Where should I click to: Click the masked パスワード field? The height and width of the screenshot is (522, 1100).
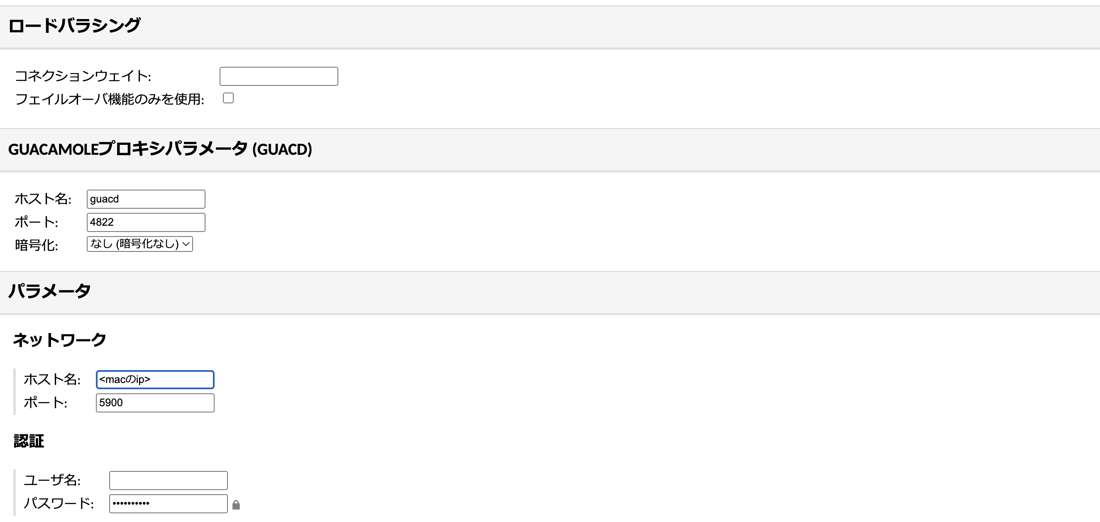pos(168,504)
